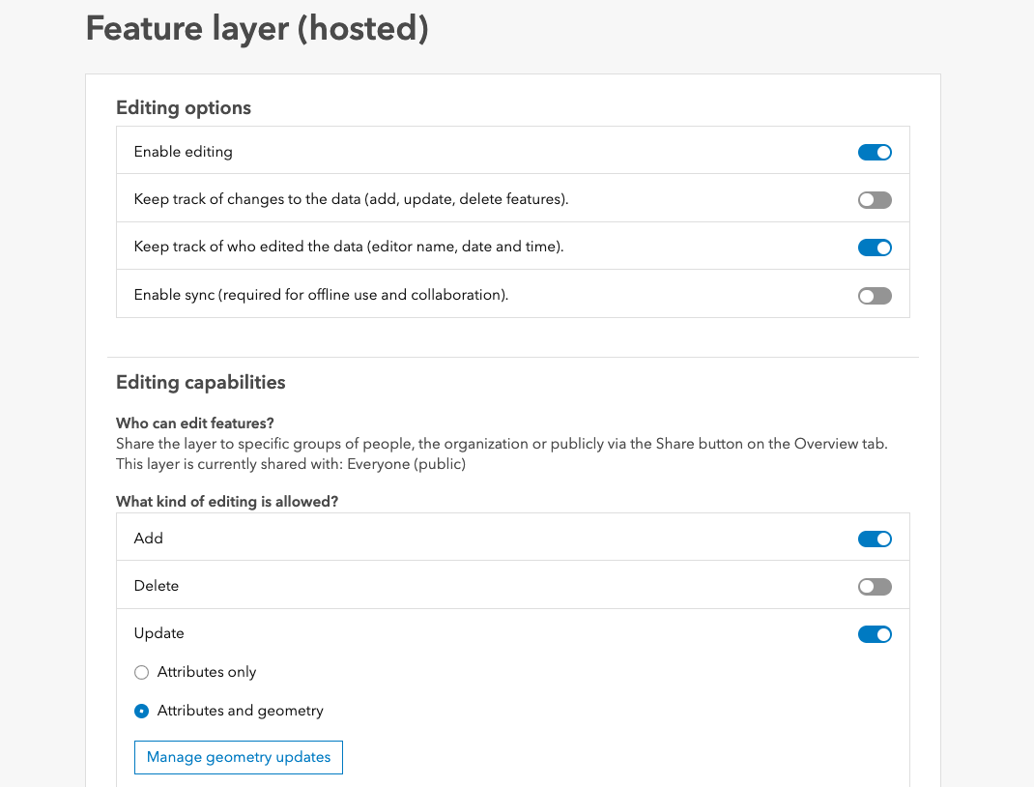Click the Who can edit features heading
The width and height of the screenshot is (1034, 787).
194,423
